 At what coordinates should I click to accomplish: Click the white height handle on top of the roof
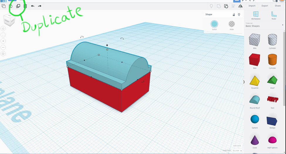(107, 49)
